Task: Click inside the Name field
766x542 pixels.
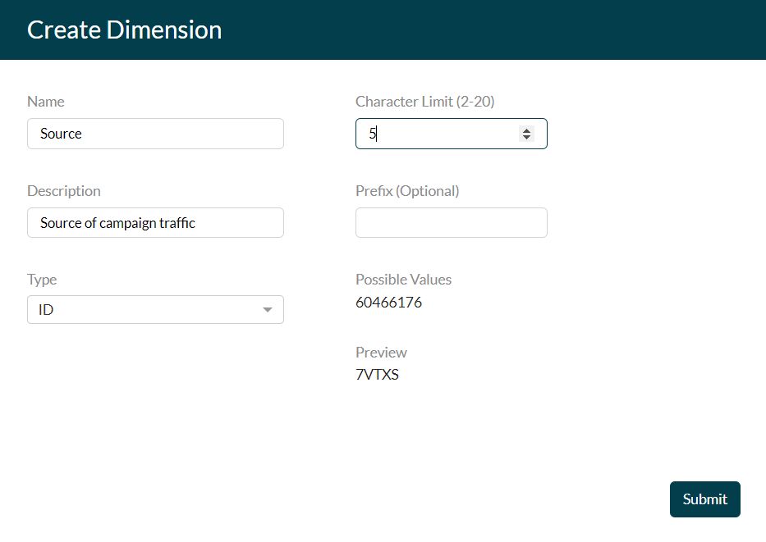Action: pos(155,133)
